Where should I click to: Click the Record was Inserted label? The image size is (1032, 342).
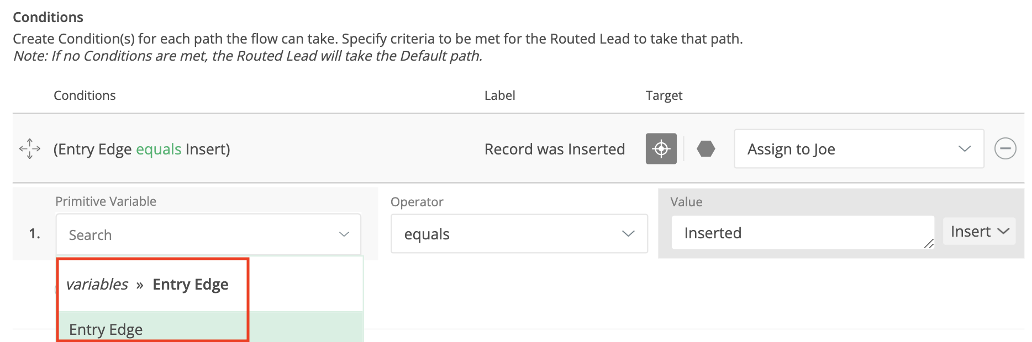554,149
